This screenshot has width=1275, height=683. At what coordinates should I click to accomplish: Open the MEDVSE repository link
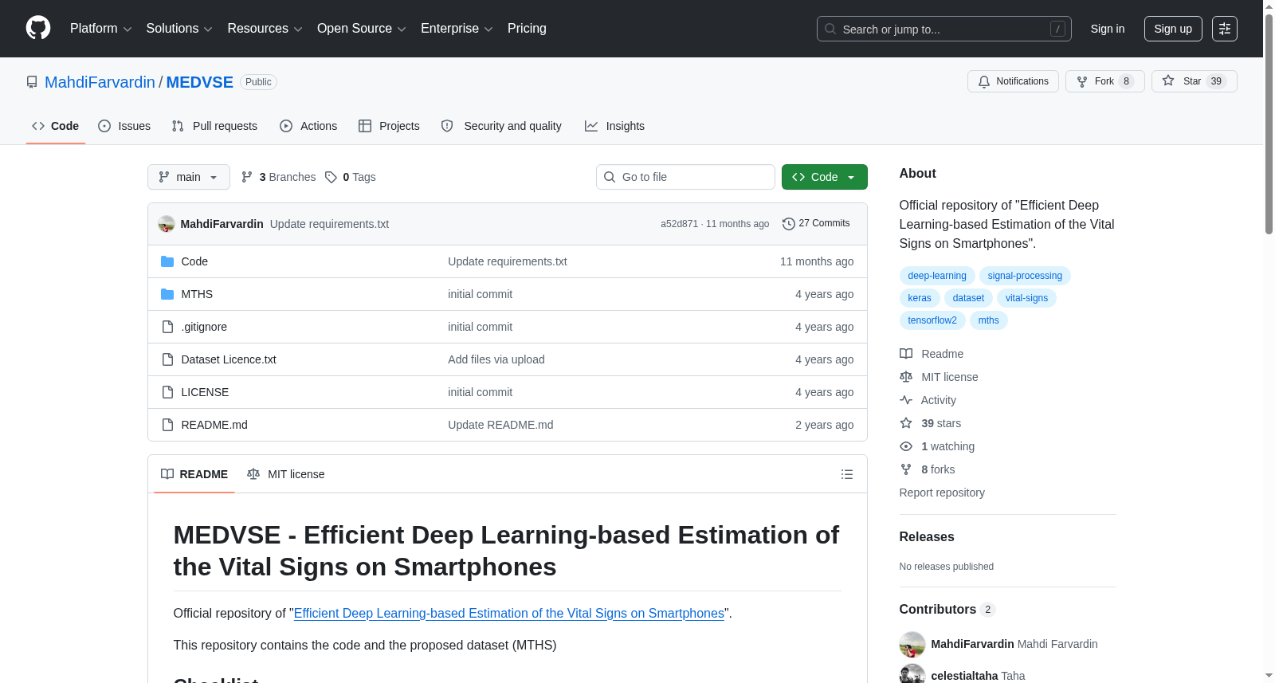199,82
